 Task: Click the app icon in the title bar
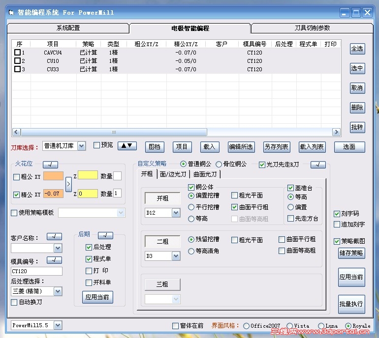pos(11,12)
